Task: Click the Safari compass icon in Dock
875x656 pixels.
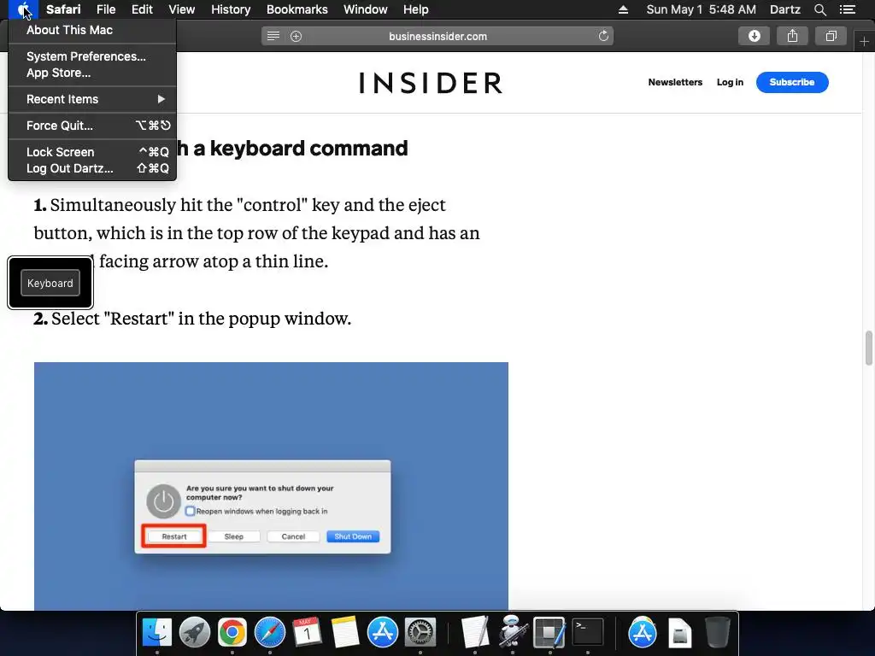Action: [x=269, y=633]
